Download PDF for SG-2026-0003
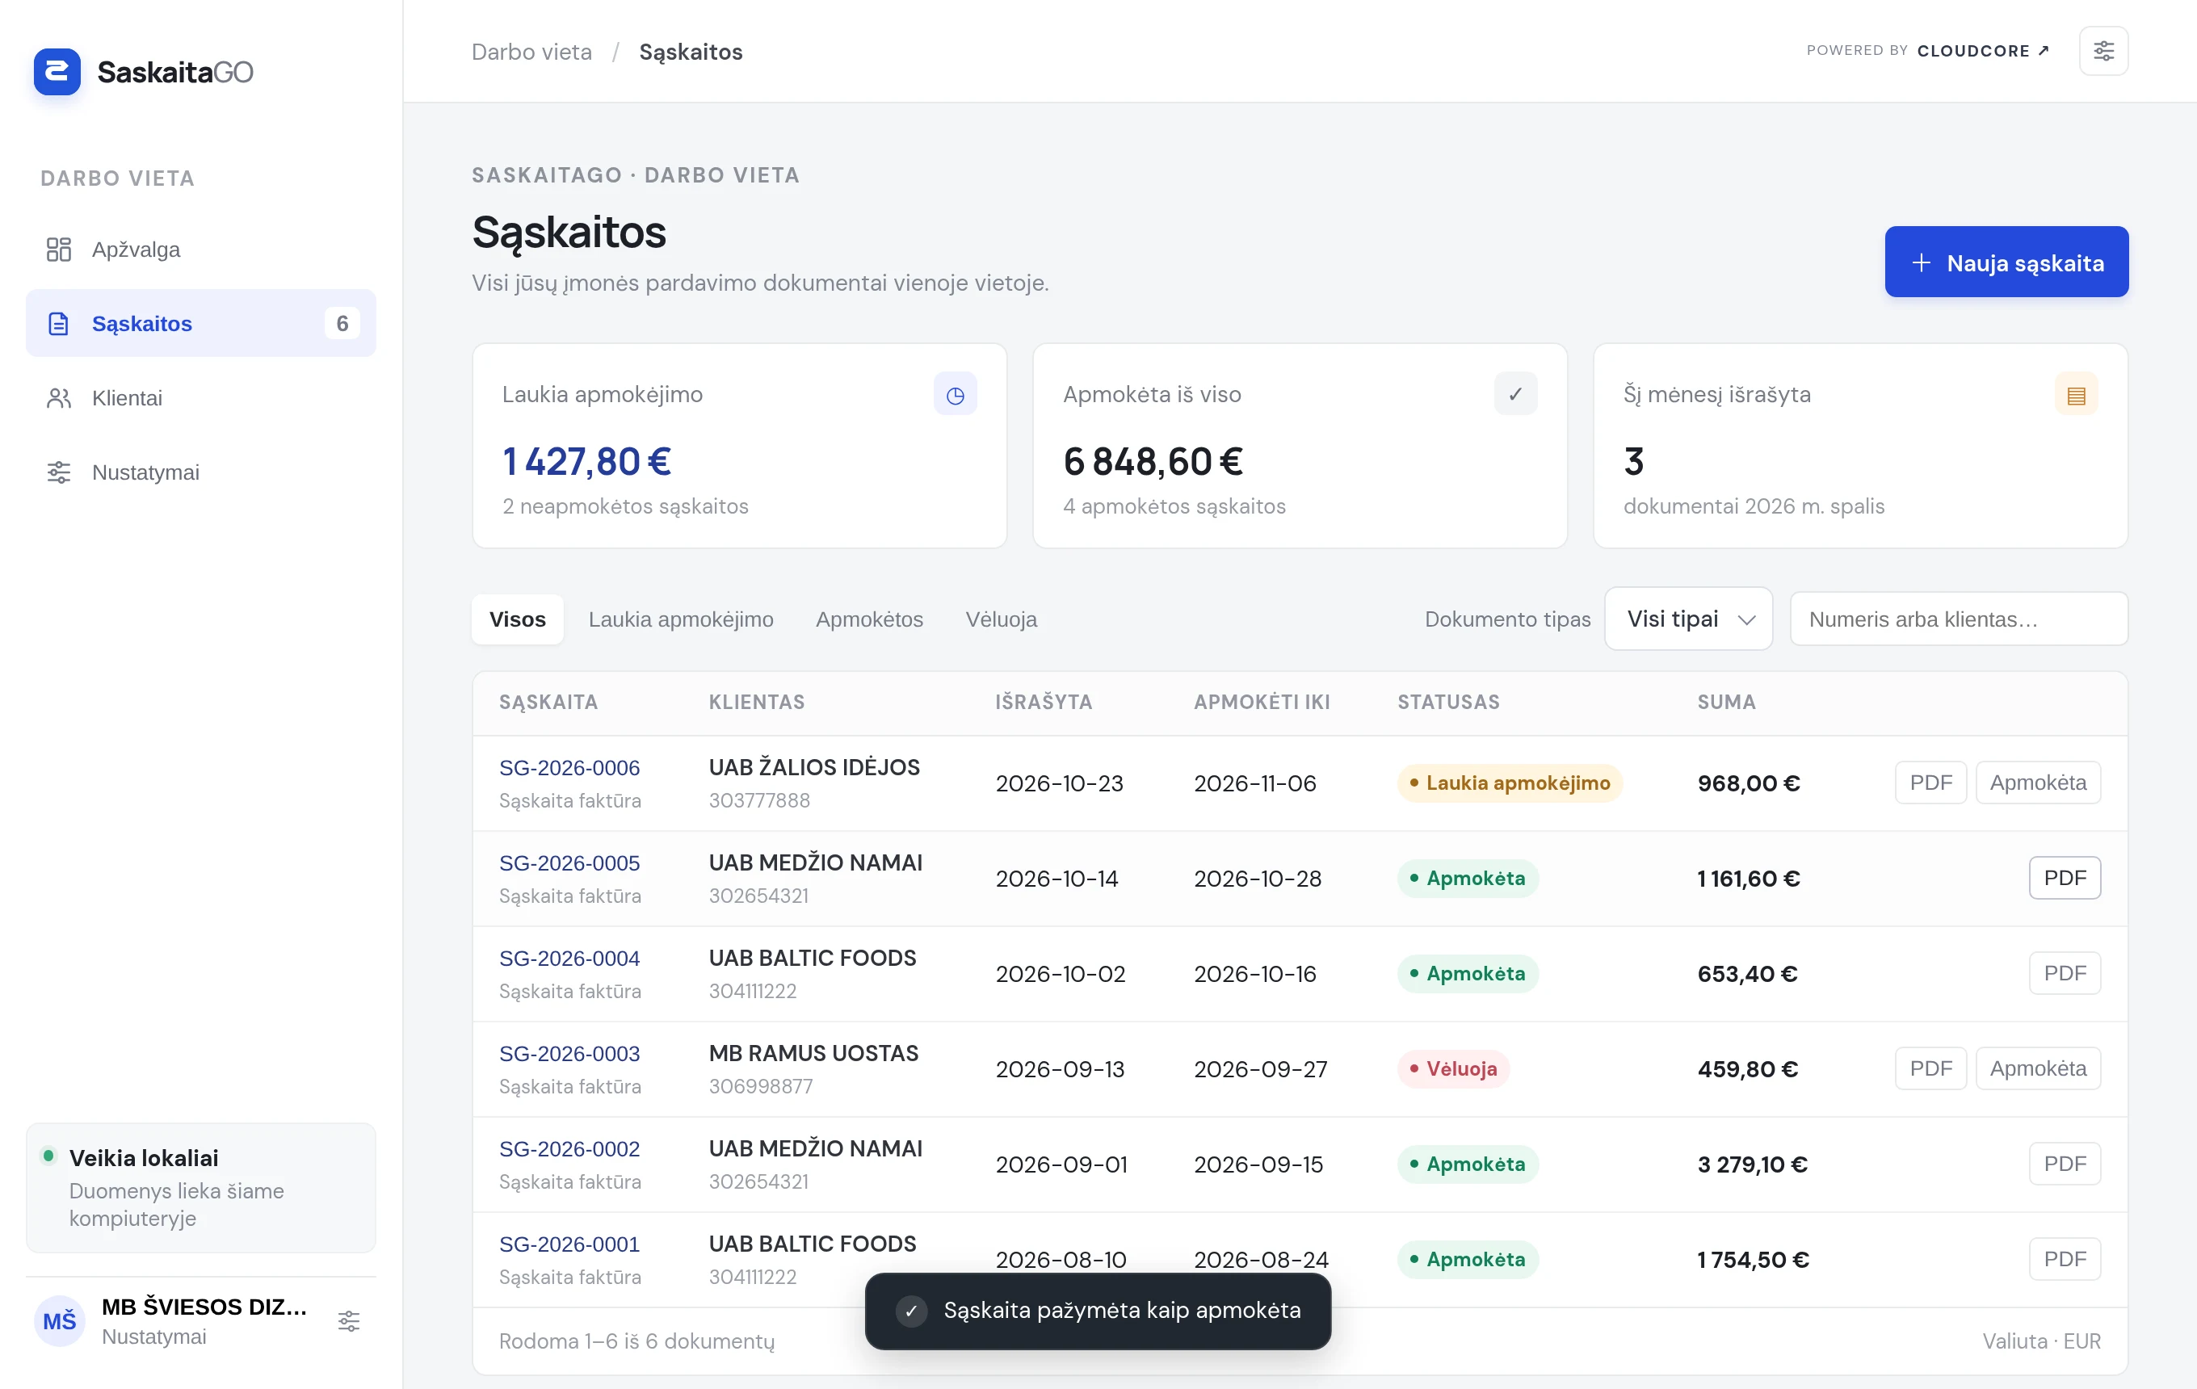The image size is (2197, 1389). coord(1930,1068)
